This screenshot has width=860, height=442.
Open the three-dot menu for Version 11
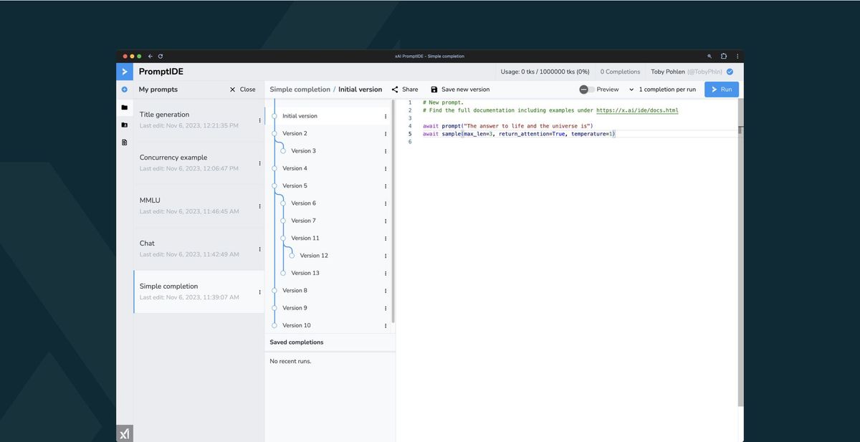tap(386, 238)
